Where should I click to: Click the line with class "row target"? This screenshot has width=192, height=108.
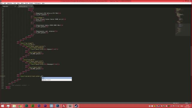tap(25, 43)
